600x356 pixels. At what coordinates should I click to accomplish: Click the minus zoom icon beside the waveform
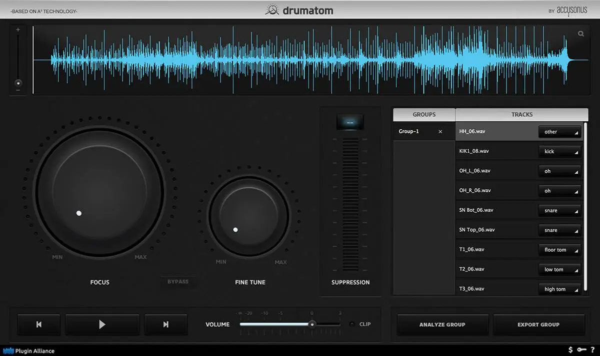click(x=18, y=90)
